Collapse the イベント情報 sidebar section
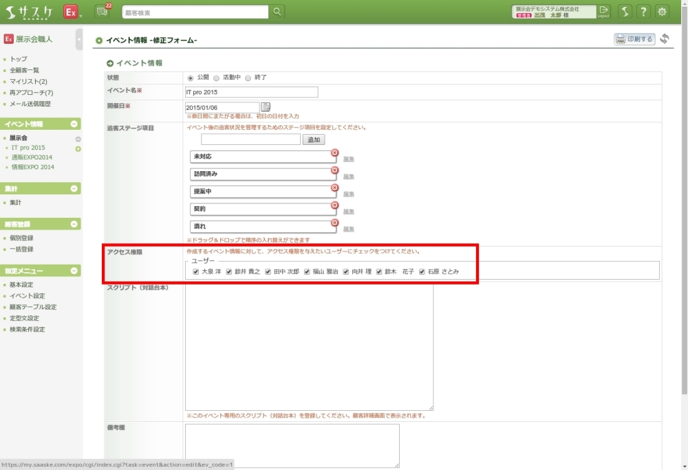Screen dimensions: 688x470 pyautogui.click(x=74, y=124)
